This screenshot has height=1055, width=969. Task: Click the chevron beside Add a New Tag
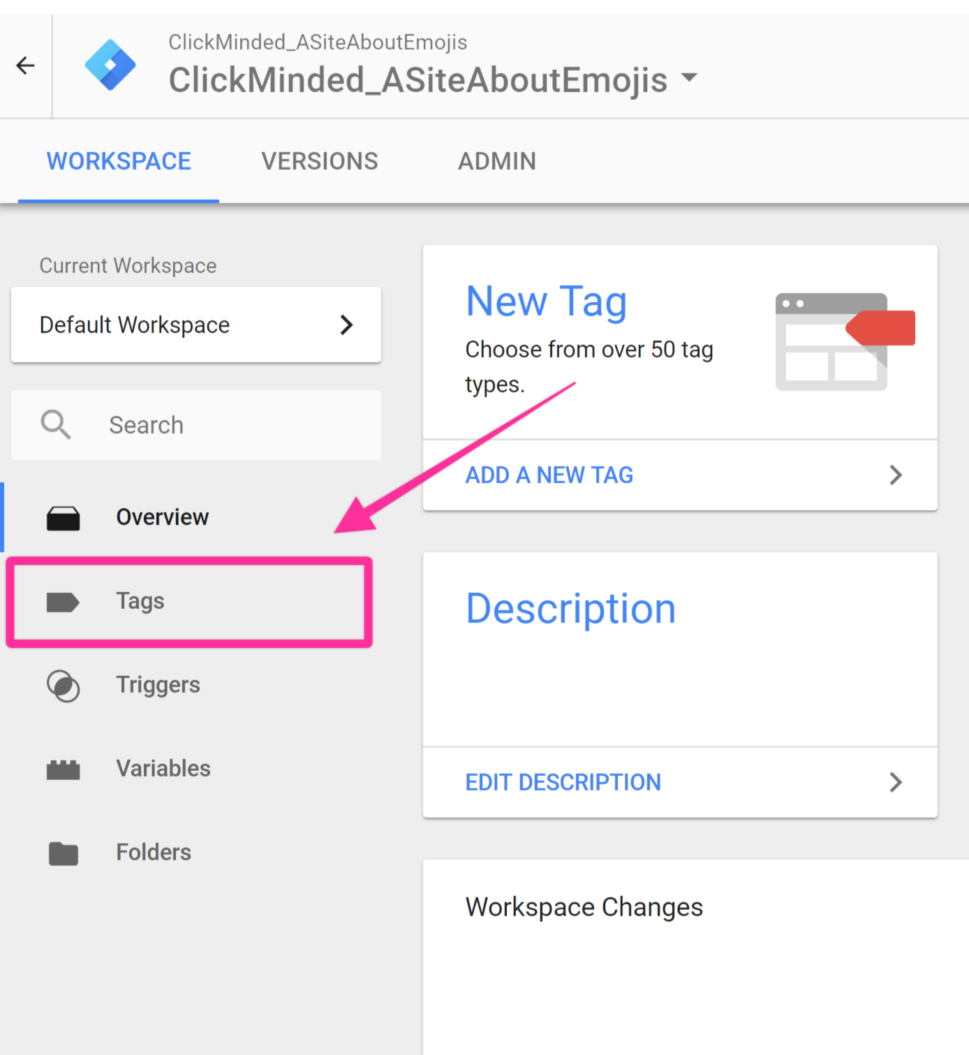point(896,475)
